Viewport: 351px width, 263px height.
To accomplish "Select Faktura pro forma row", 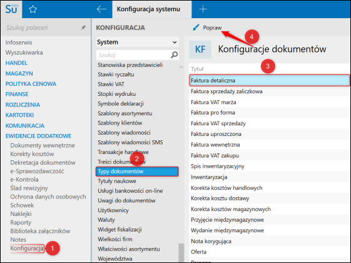I will (x=270, y=113).
